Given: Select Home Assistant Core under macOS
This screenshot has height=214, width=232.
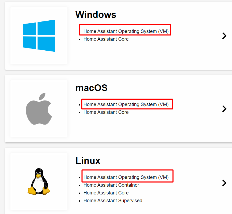Looking at the screenshot, I should point(106,112).
